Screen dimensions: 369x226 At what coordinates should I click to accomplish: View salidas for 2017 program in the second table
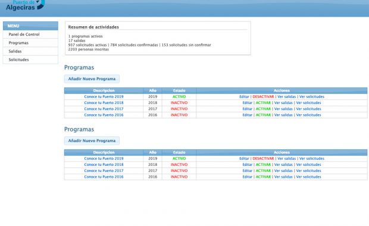click(x=283, y=171)
